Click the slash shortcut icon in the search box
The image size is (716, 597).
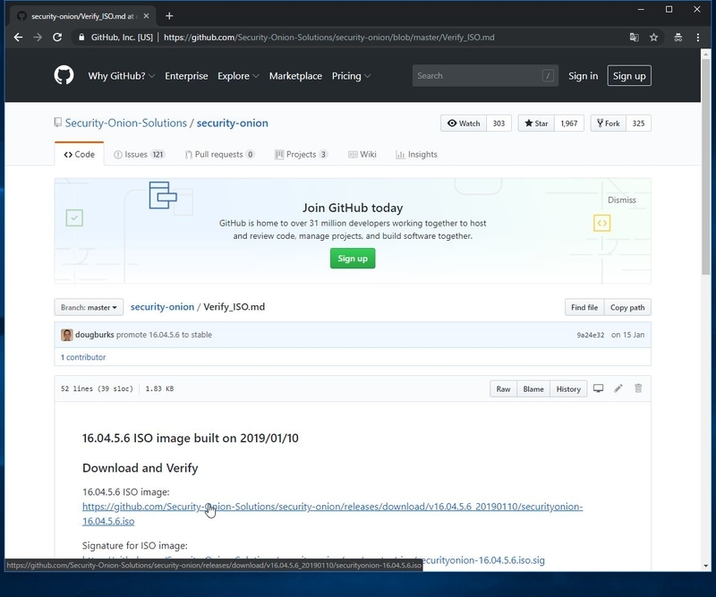coord(548,76)
